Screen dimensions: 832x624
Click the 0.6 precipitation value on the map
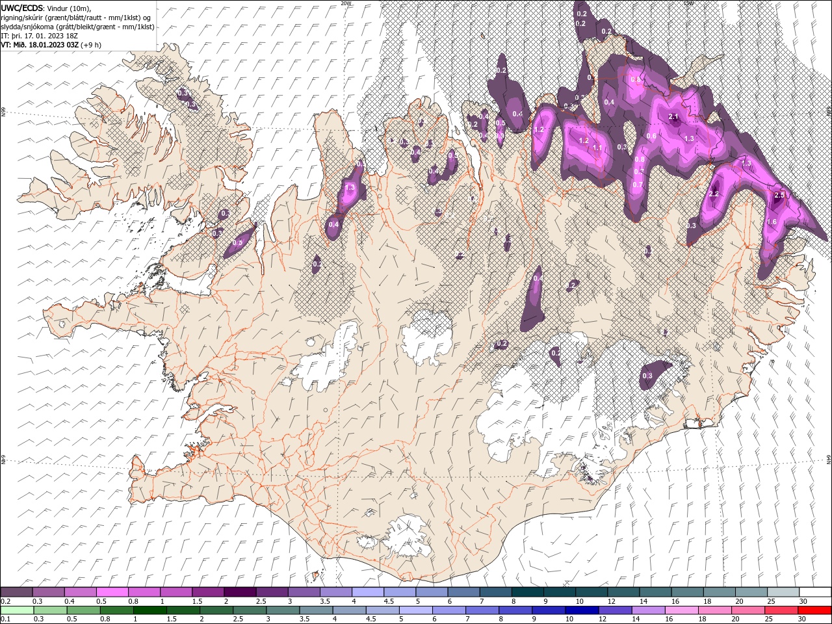(x=652, y=136)
